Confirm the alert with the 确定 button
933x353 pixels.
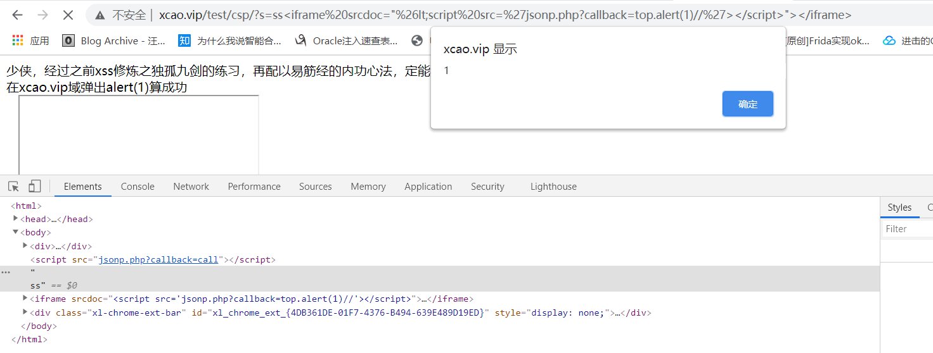tap(748, 104)
